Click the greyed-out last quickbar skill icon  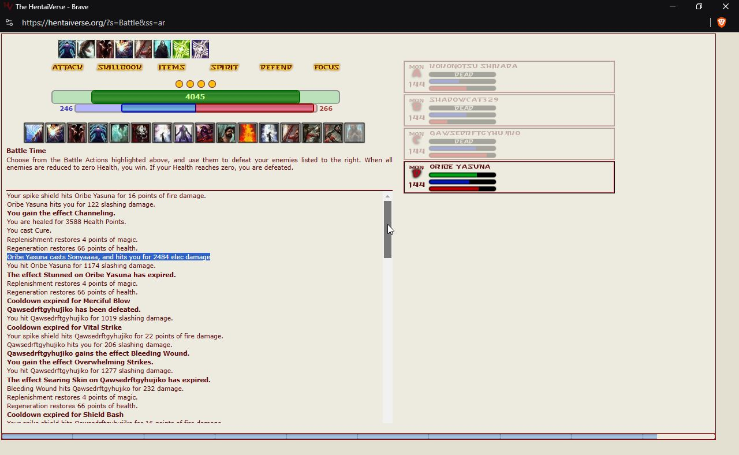[x=354, y=133]
